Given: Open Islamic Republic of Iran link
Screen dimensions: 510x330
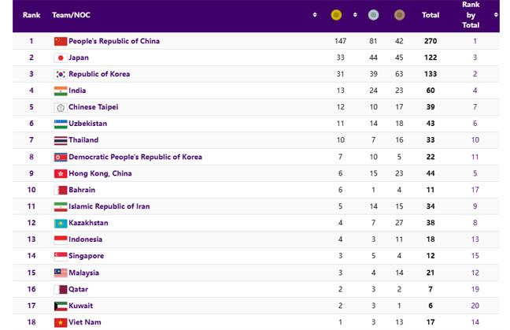Looking at the screenshot, I should coord(109,206).
